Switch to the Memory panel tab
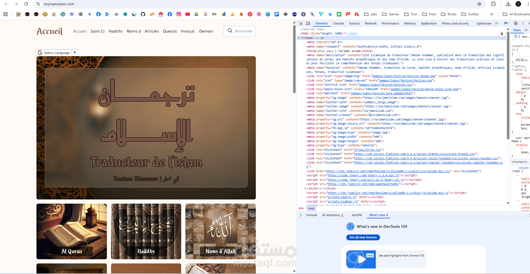The width and height of the screenshot is (530, 274). click(410, 23)
